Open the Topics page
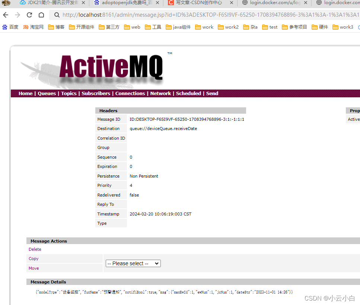The image size is (360, 305). (69, 94)
